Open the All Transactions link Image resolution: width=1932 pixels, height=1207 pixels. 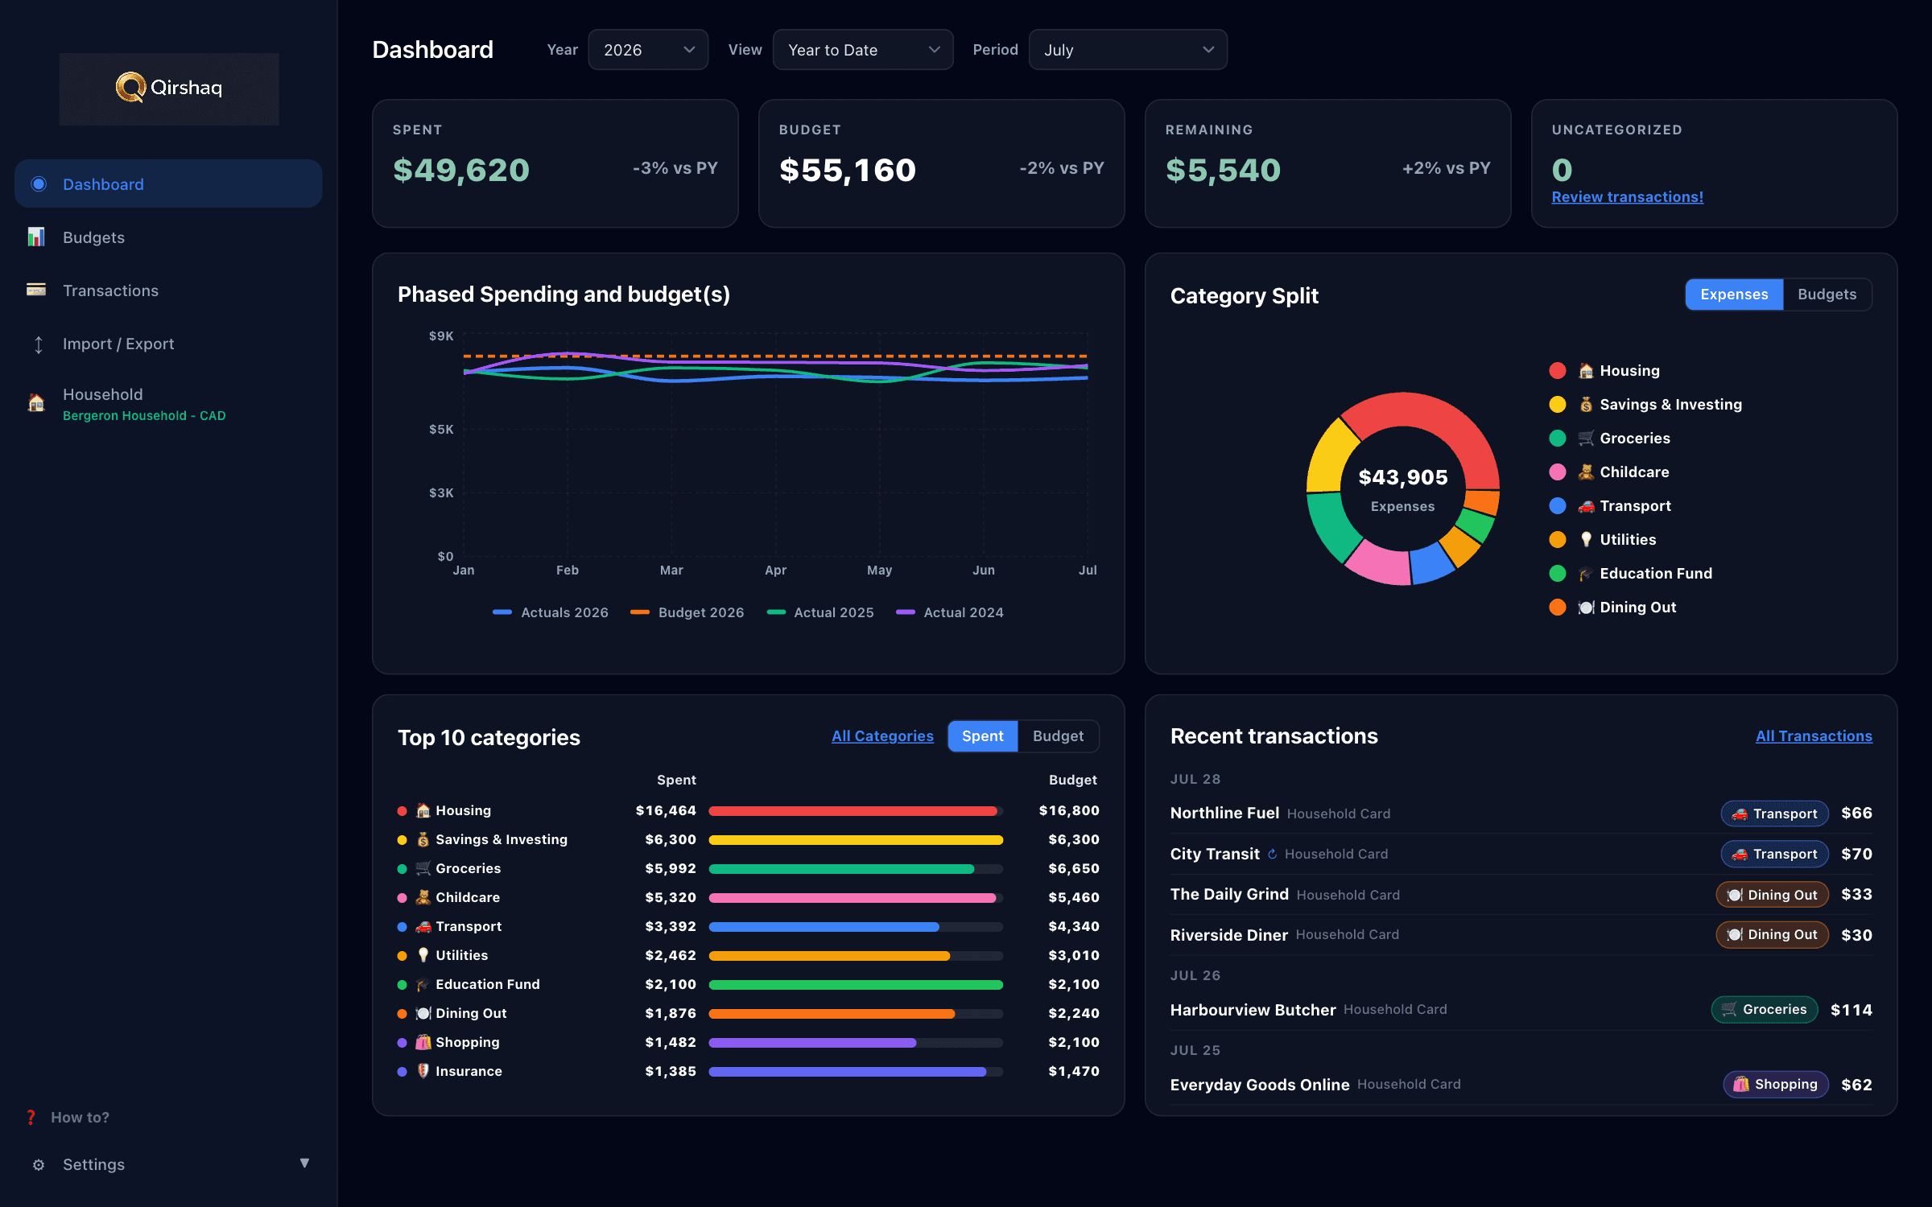(x=1814, y=736)
